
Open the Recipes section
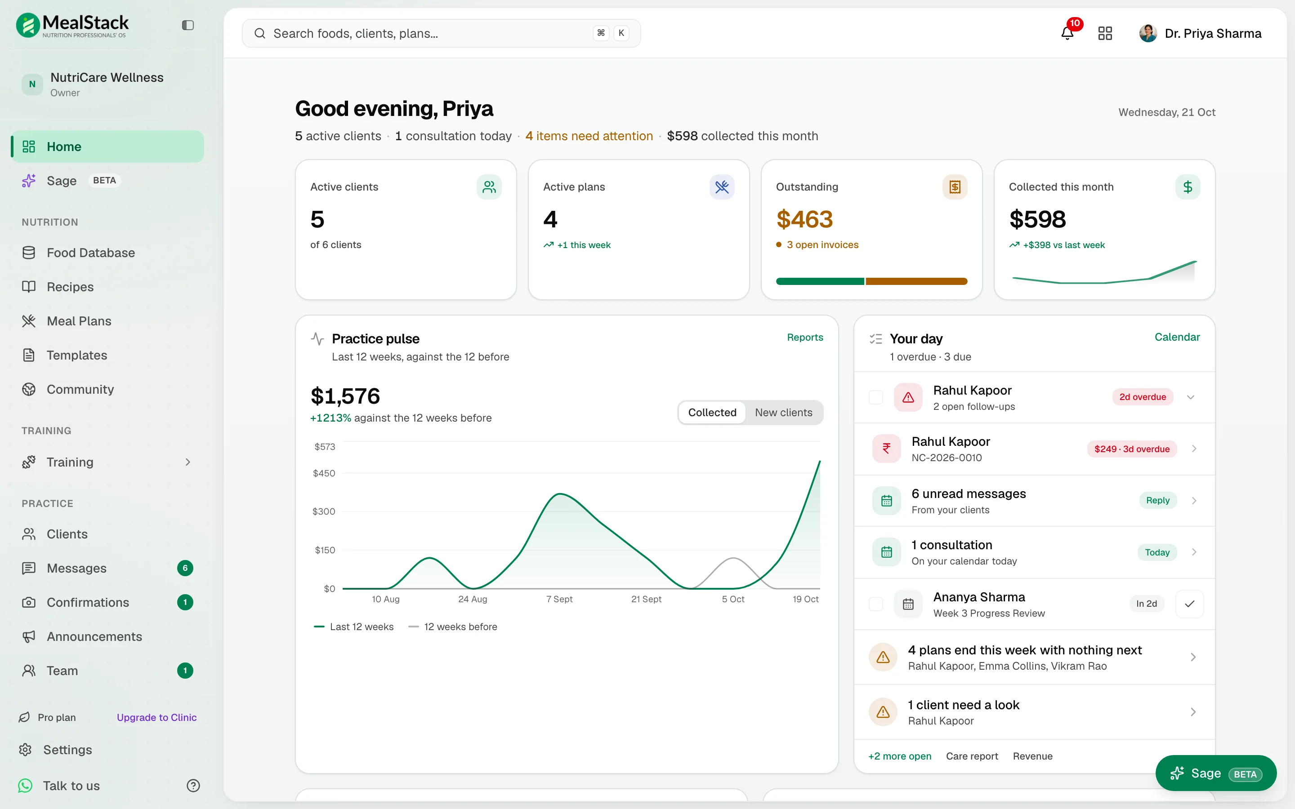pos(107,287)
